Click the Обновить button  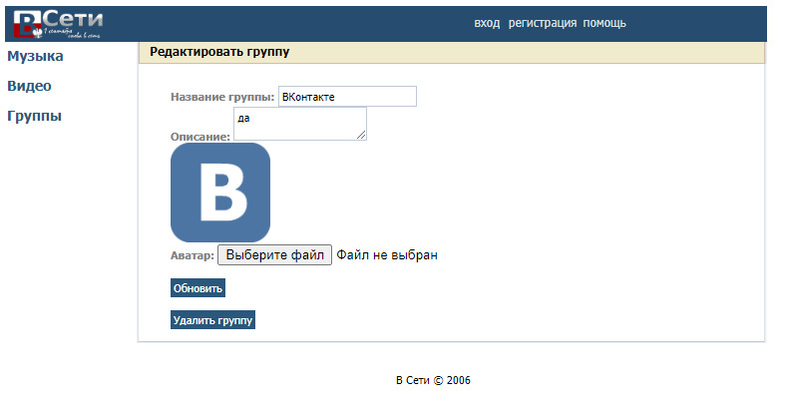coord(197,288)
